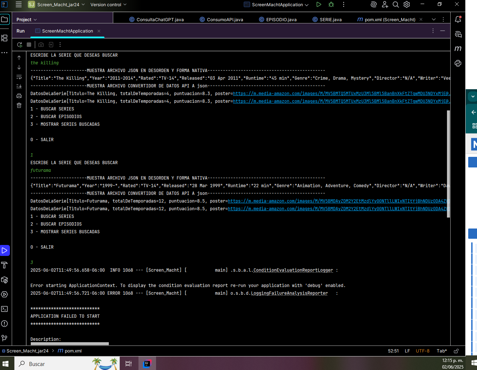
Task: Open the Problems tool window
Action: [x=4, y=324]
